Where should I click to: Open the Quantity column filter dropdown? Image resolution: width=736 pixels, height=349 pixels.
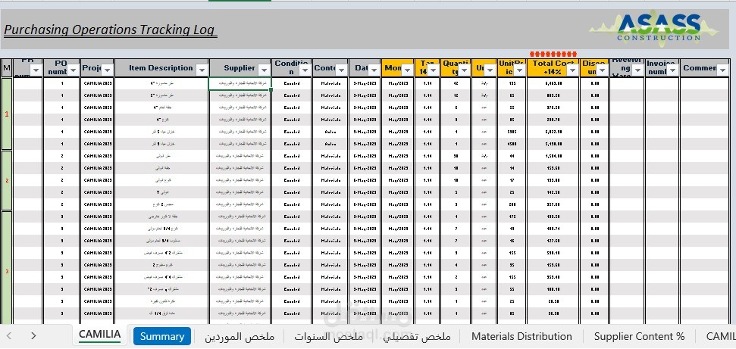click(x=464, y=70)
